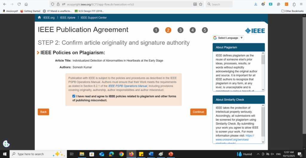This screenshot has width=306, height=158.
Task: Click the About Plagiarism panel scrollbar
Action: (x=263, y=72)
